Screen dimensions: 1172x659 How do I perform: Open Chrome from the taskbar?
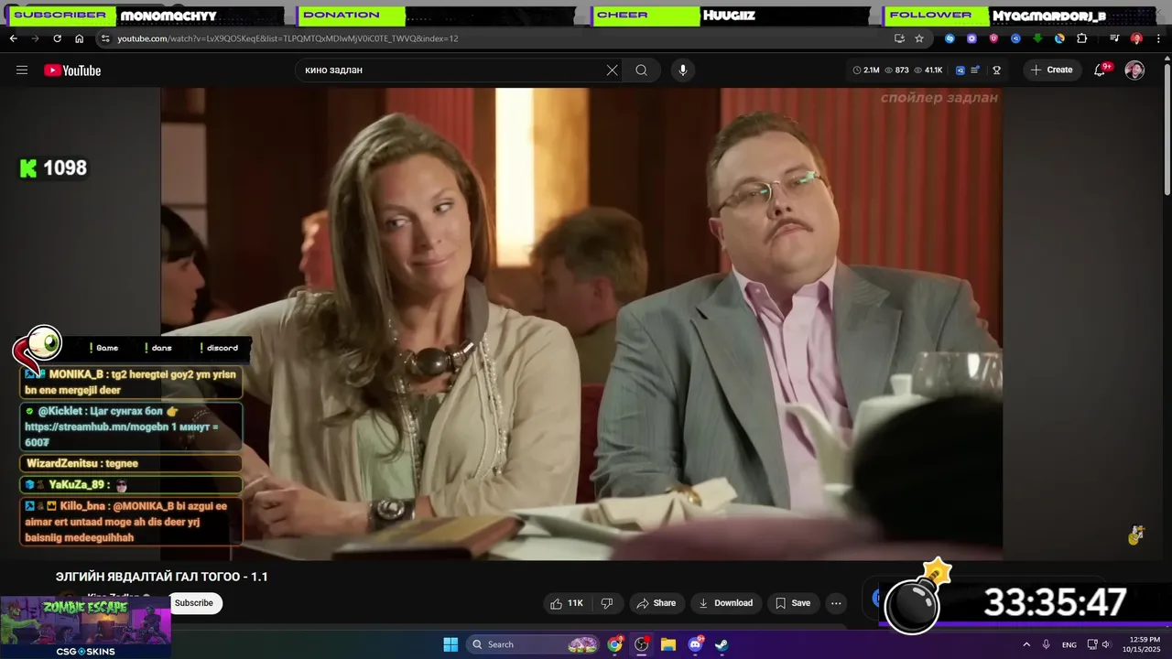pos(615,644)
